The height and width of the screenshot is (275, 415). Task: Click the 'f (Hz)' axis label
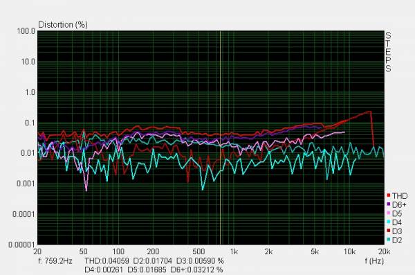(x=374, y=261)
